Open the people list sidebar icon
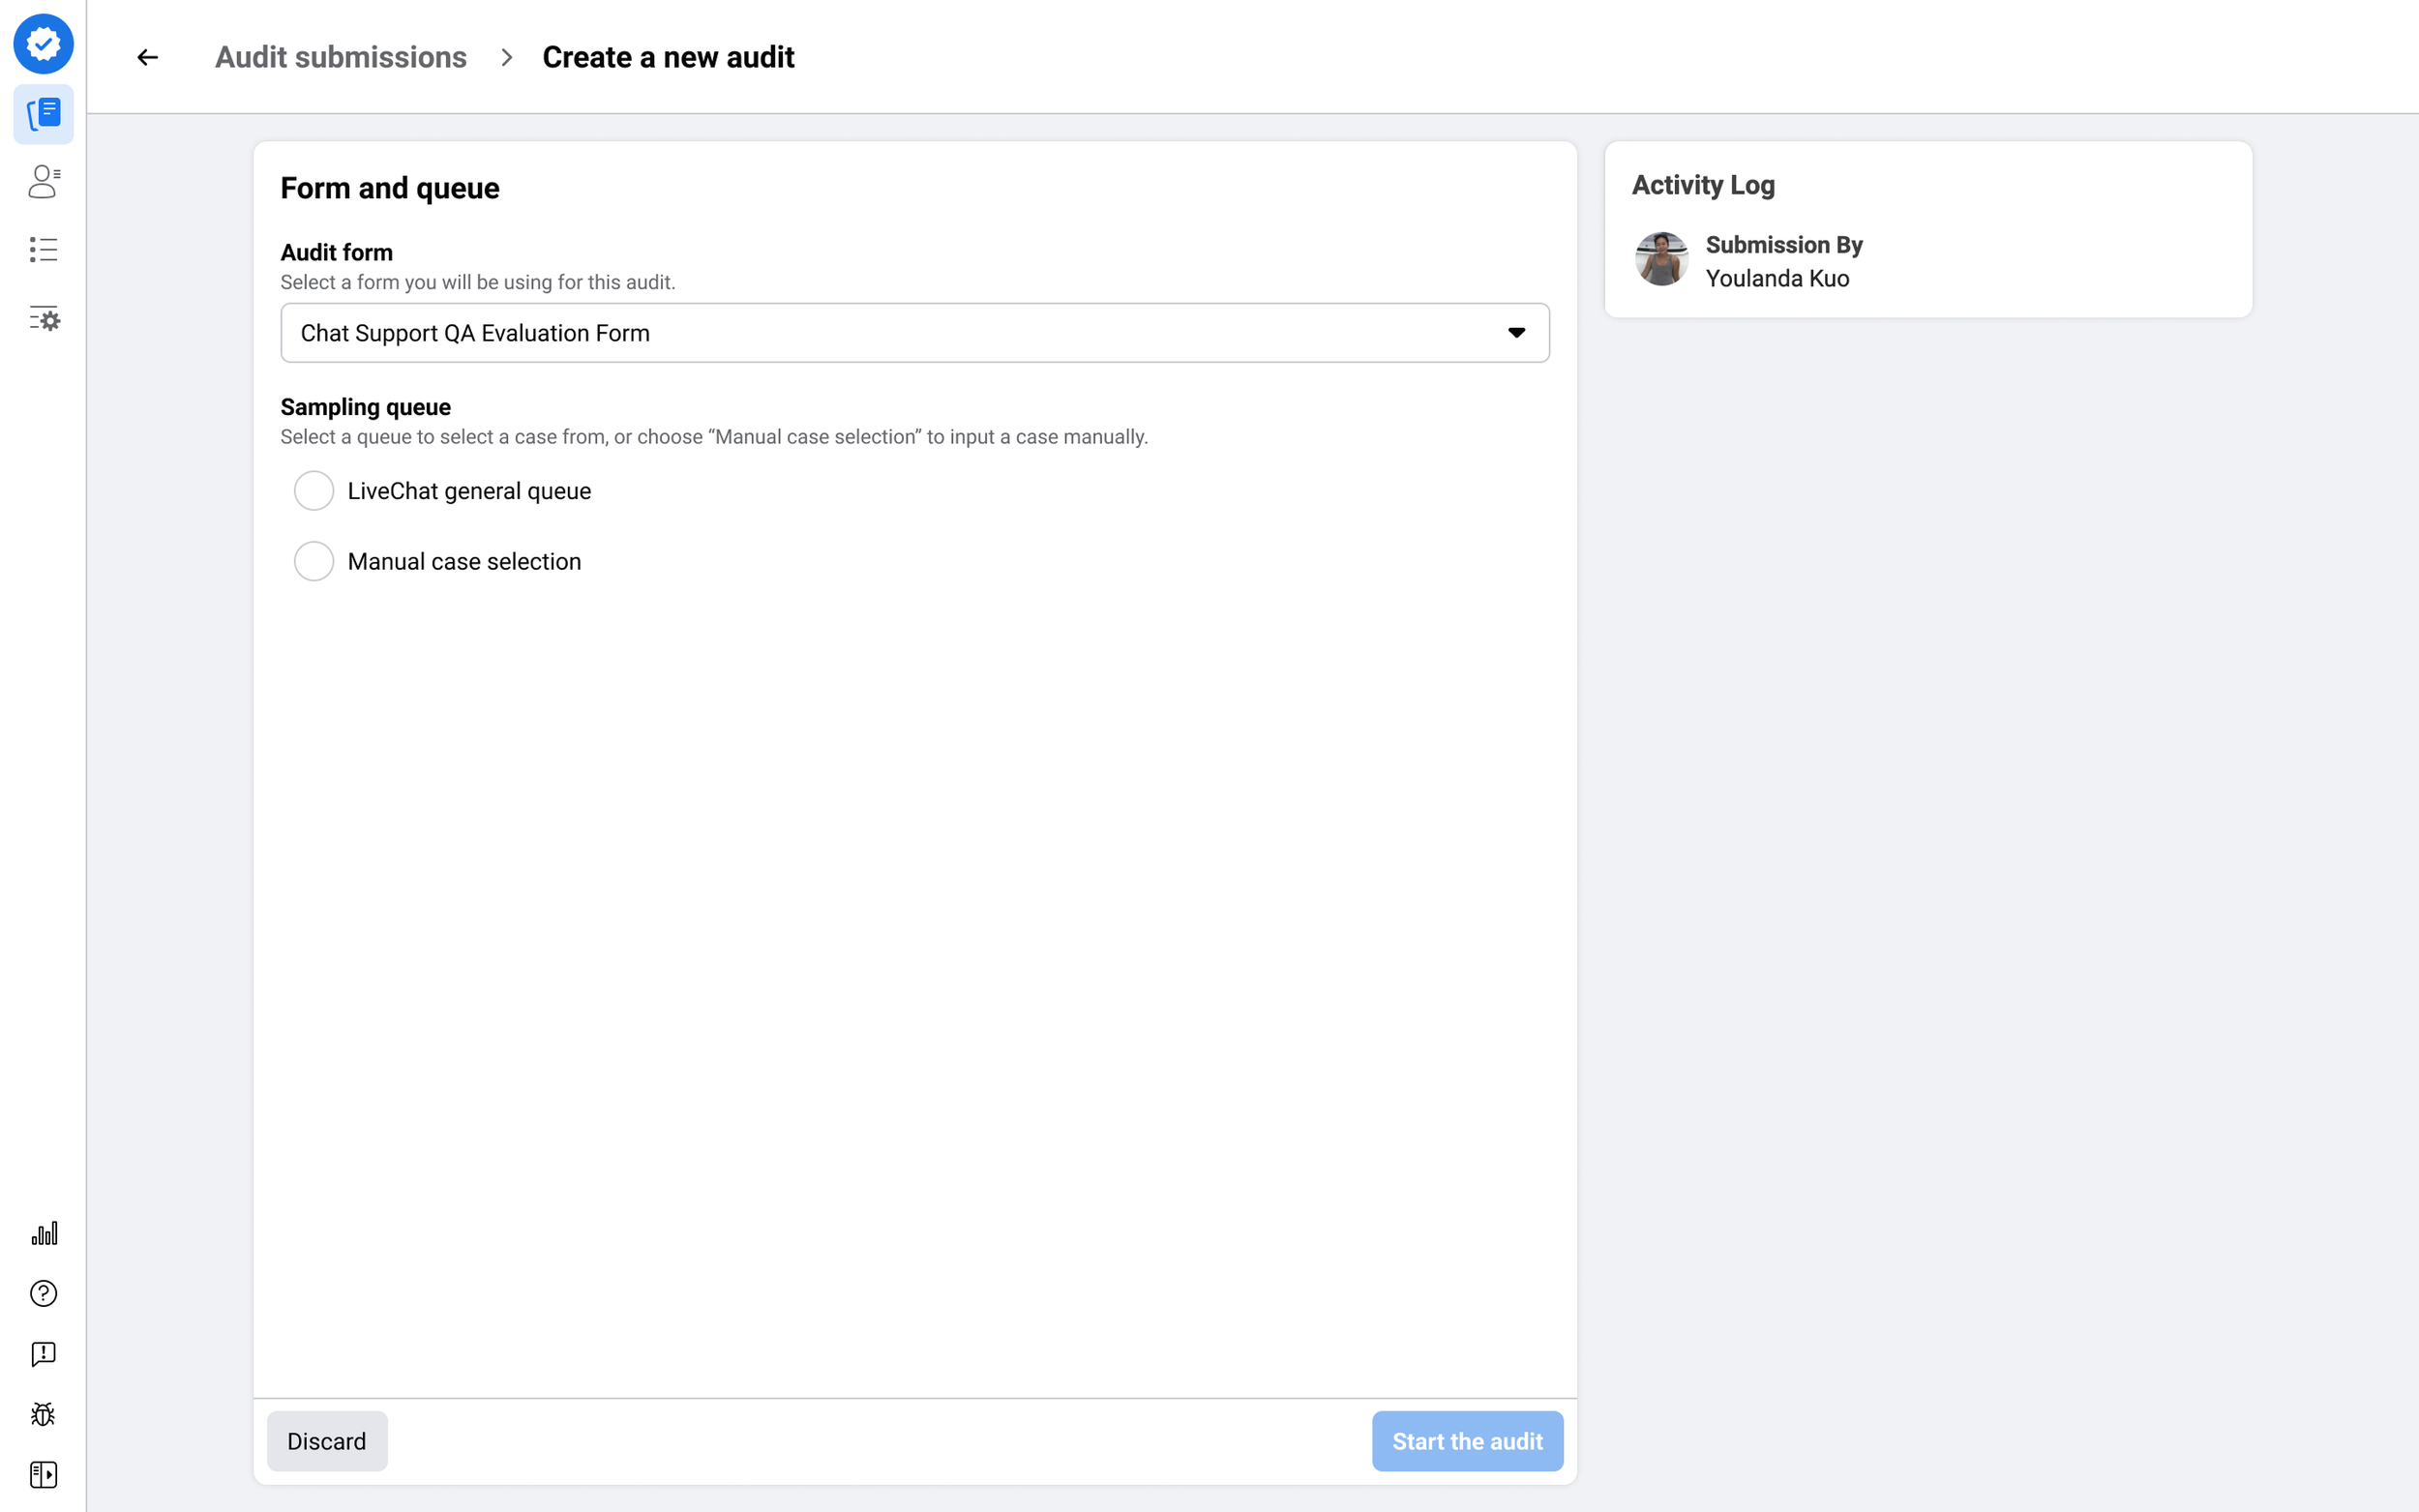This screenshot has height=1512, width=2419. [43, 182]
